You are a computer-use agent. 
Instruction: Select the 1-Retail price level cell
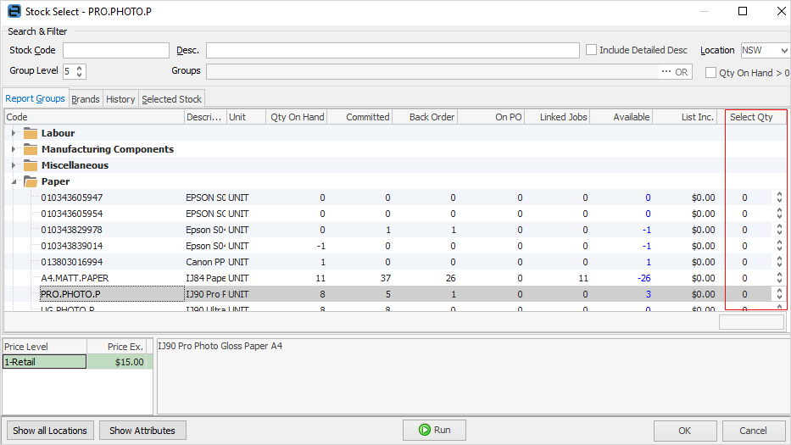[x=44, y=362]
